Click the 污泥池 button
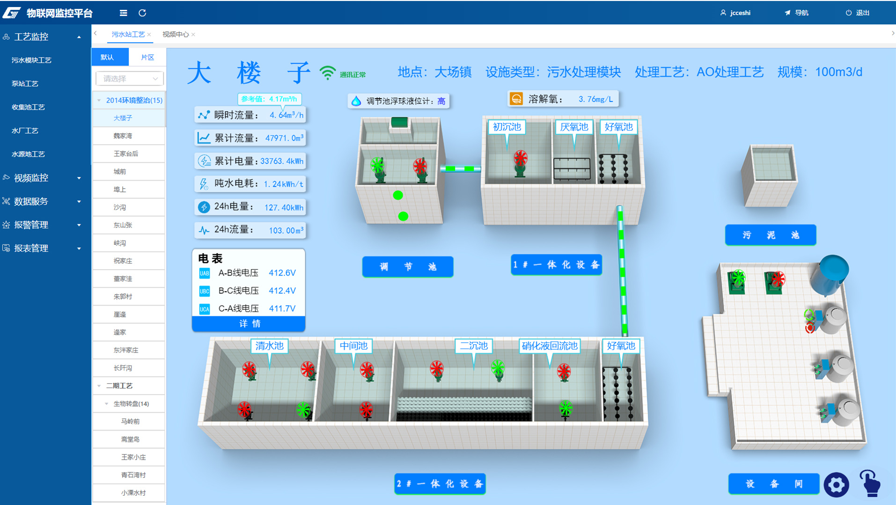 (771, 235)
